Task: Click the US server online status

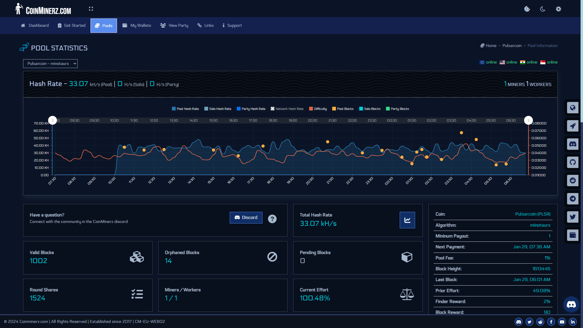Action: click(508, 62)
